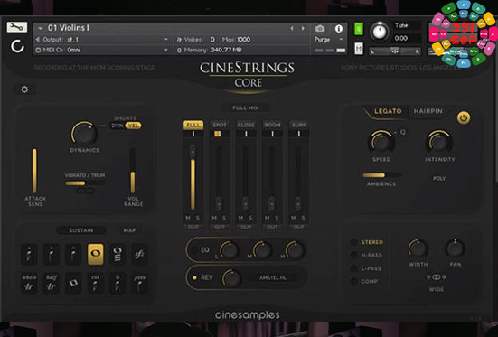The width and height of the screenshot is (498, 337).
Task: Toggle the REV reverb light
Action: pyautogui.click(x=194, y=277)
